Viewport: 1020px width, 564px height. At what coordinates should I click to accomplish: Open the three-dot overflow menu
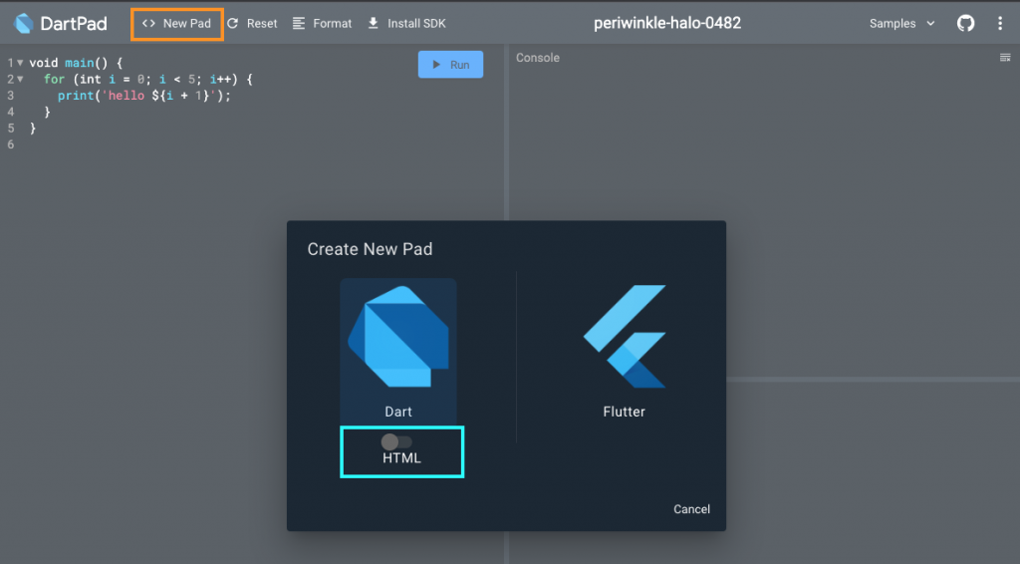pos(1000,24)
